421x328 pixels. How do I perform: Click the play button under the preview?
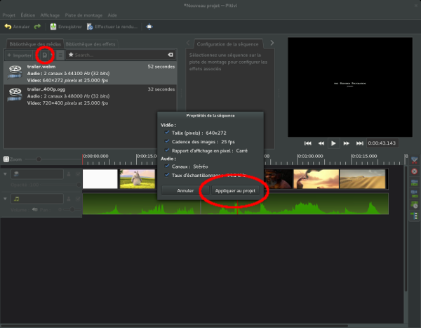334,143
